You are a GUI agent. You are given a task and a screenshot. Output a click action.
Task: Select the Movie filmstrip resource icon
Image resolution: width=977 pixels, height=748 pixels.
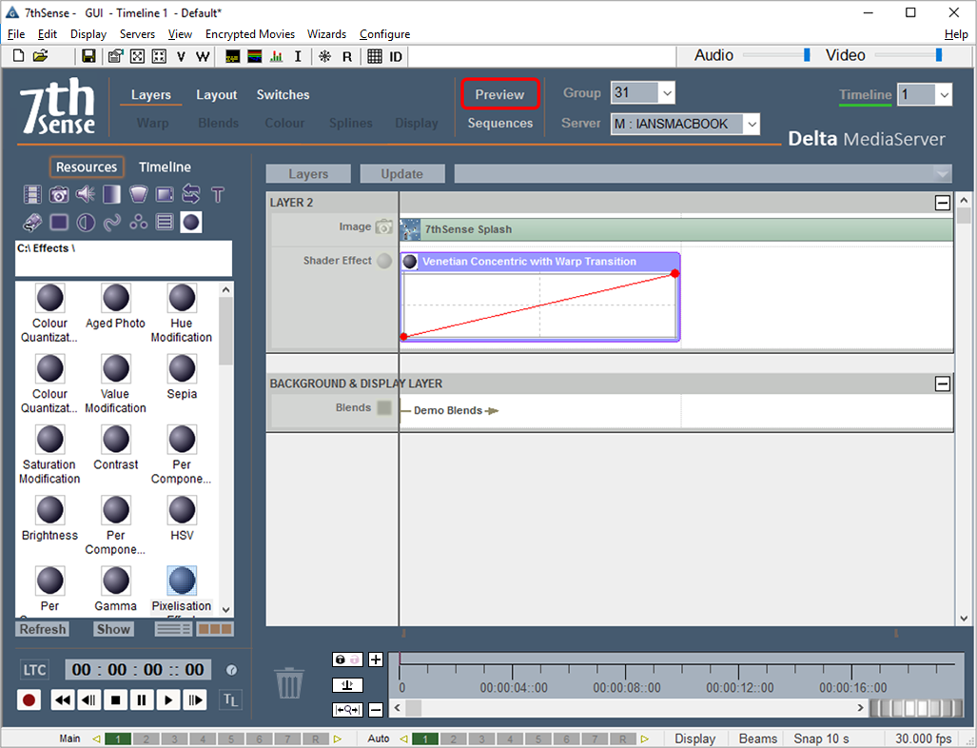[x=32, y=194]
